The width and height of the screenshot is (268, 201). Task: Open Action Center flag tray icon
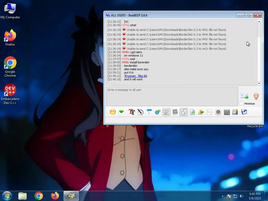pyautogui.click(x=229, y=196)
